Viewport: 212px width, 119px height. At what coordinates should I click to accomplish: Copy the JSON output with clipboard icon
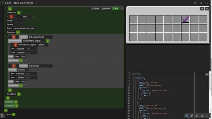click(202, 116)
